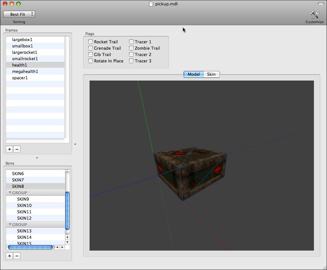Click the pickup.mdl document icon in title bar
Viewport: 327px width, 270px height.
pos(151,4)
